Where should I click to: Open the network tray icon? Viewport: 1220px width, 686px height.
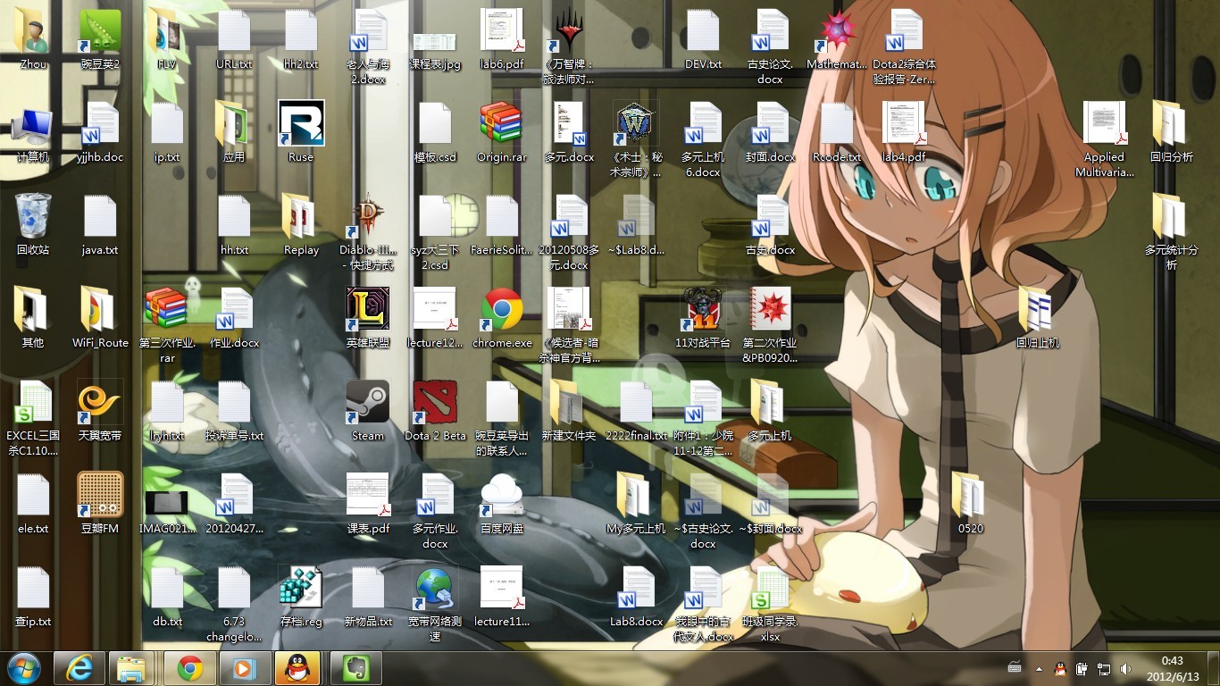click(x=1104, y=668)
